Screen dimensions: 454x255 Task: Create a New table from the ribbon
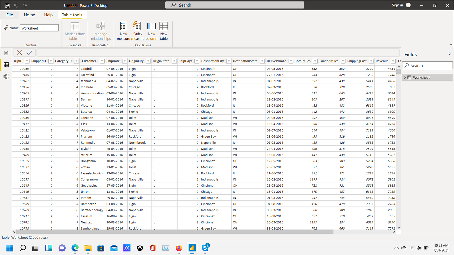coord(163,31)
